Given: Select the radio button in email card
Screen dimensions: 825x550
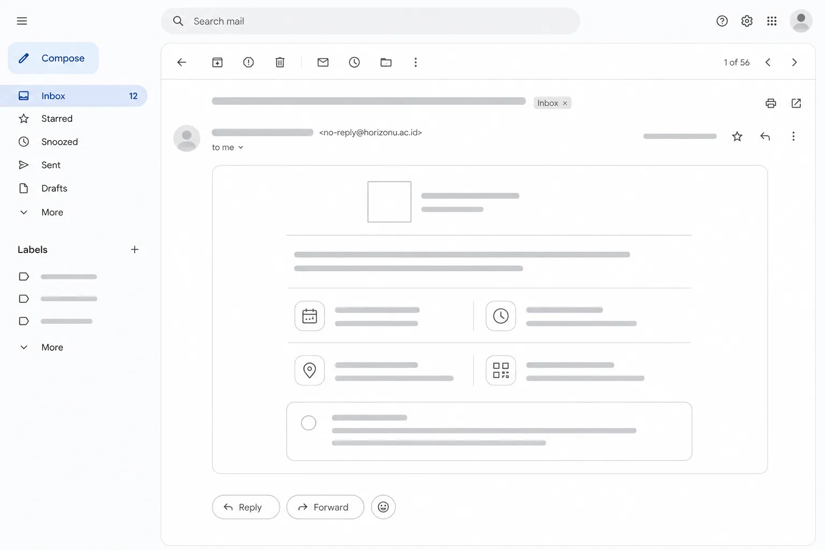Looking at the screenshot, I should point(308,423).
